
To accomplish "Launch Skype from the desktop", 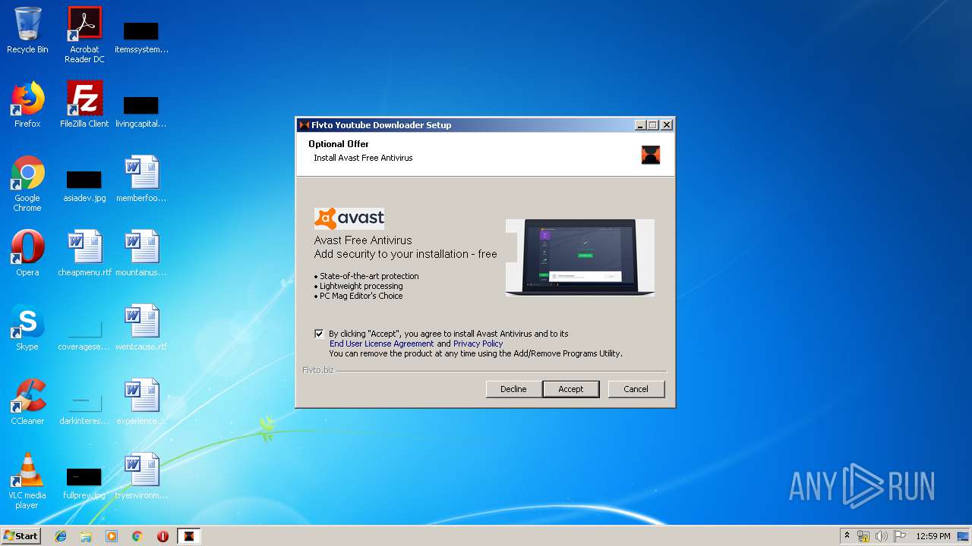I will click(27, 328).
